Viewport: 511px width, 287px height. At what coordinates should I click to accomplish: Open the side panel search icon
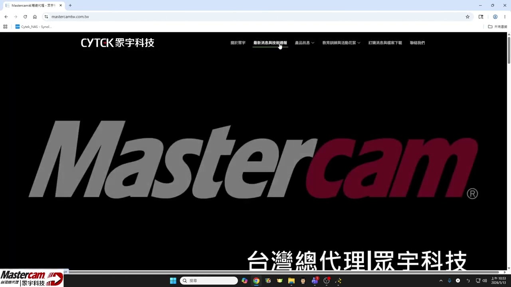click(x=481, y=17)
